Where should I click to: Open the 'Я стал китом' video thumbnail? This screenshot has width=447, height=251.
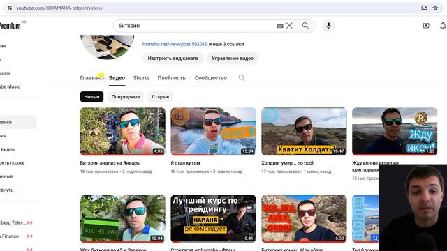pyautogui.click(x=213, y=132)
